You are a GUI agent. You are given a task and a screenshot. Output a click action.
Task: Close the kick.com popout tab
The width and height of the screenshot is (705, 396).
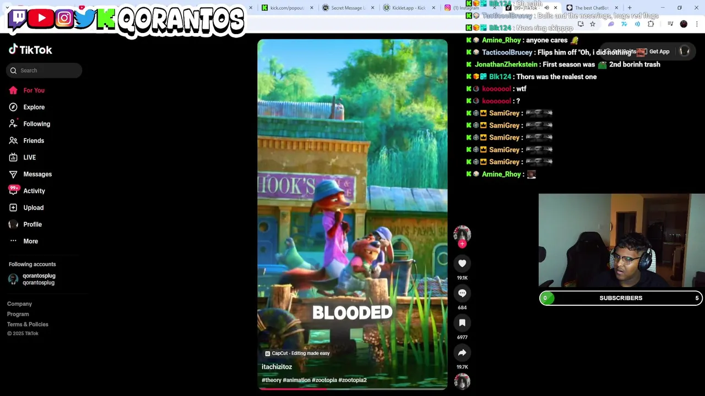point(312,8)
